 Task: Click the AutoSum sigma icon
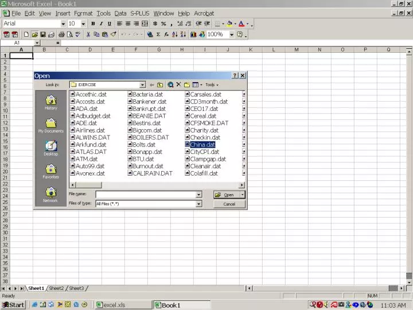pos(158,34)
